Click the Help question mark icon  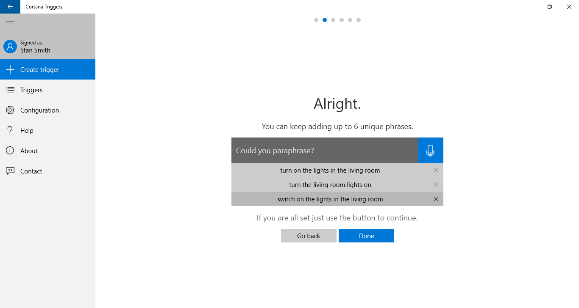[10, 131]
